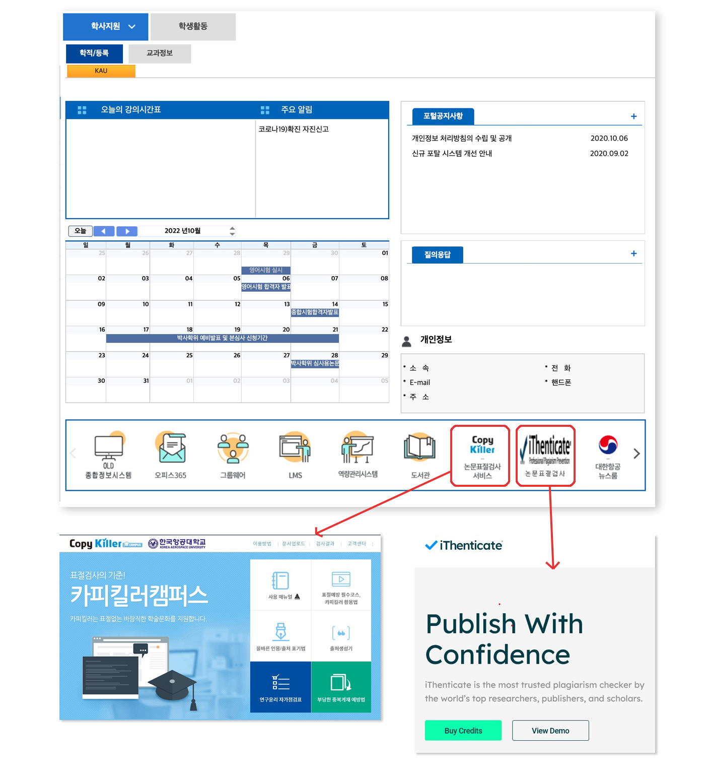
Task: Open the 코로나19)확진 자진신고 notice
Action: (294, 130)
